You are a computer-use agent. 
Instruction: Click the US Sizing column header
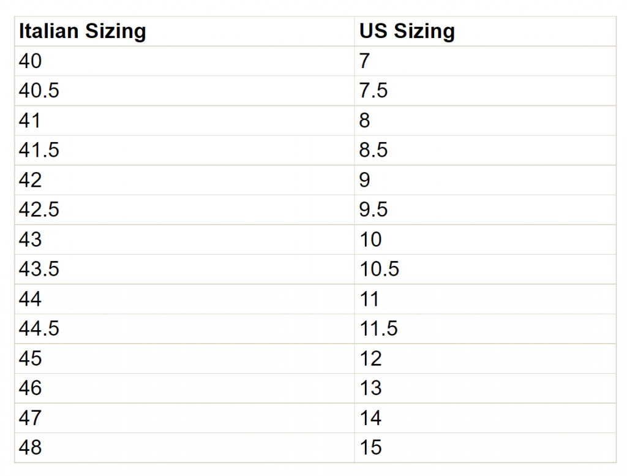(485, 31)
